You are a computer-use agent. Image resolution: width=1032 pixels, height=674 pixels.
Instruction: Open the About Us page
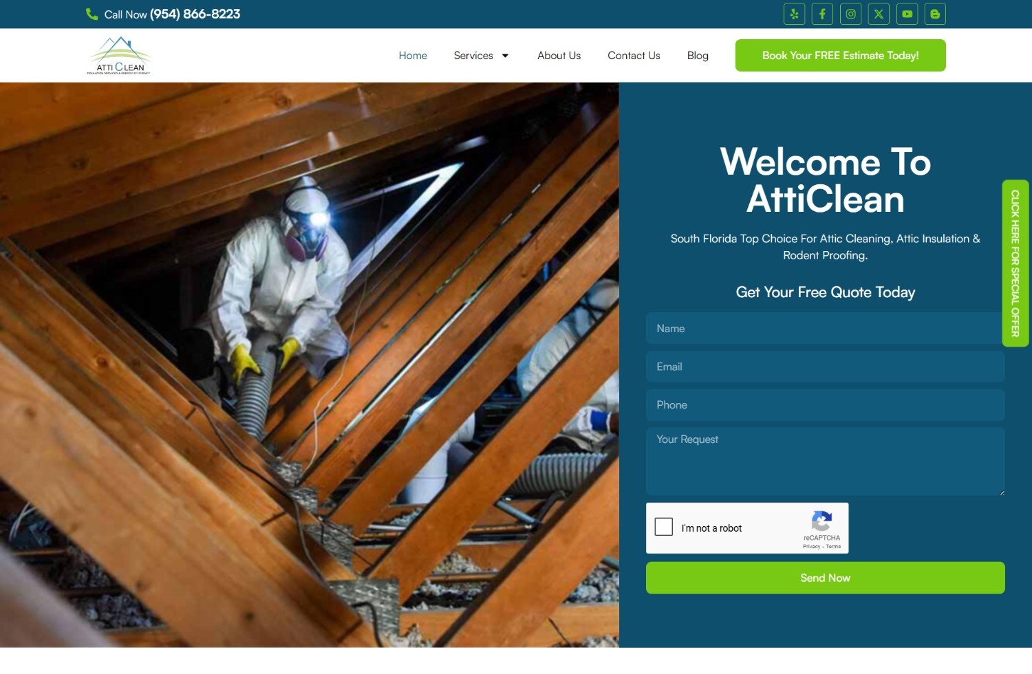pos(559,56)
